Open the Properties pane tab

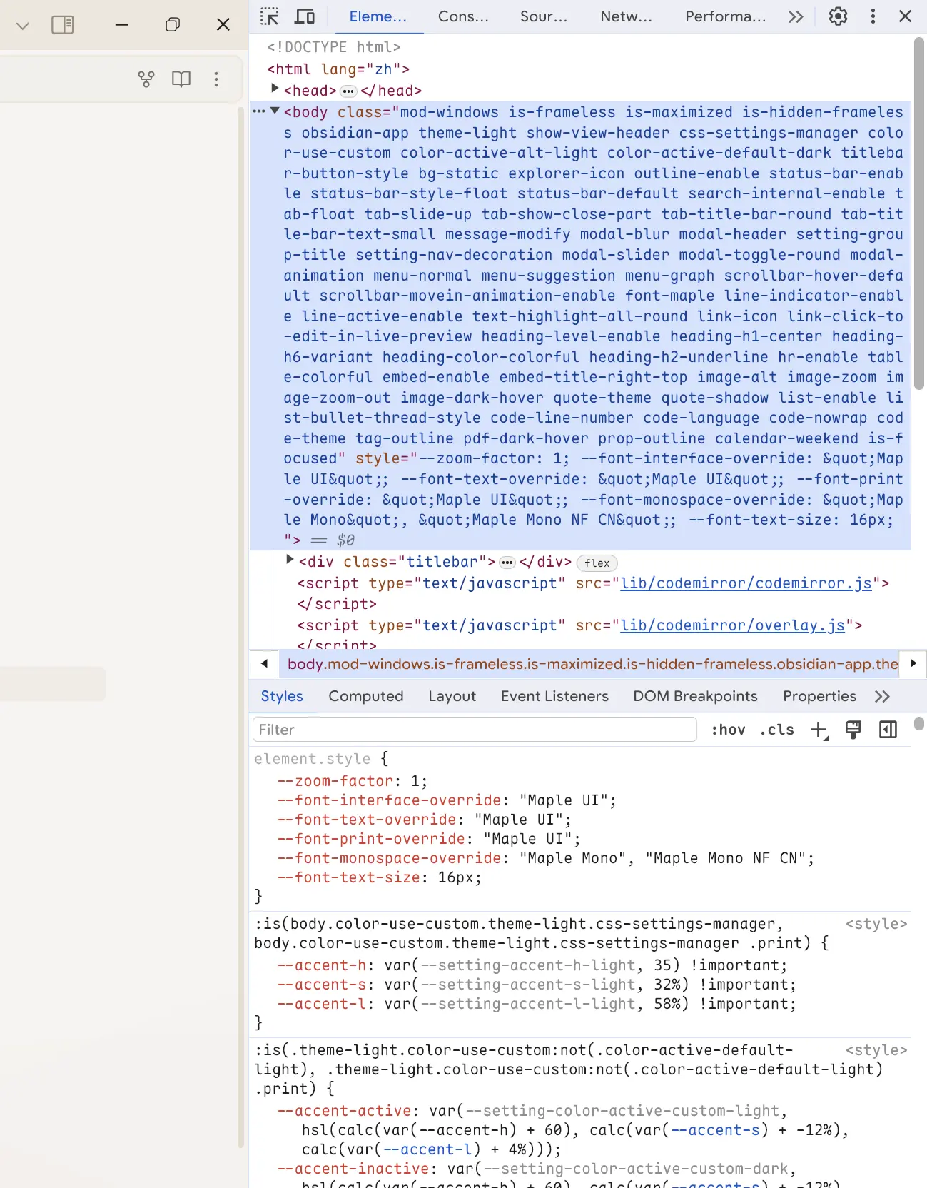[x=819, y=696]
